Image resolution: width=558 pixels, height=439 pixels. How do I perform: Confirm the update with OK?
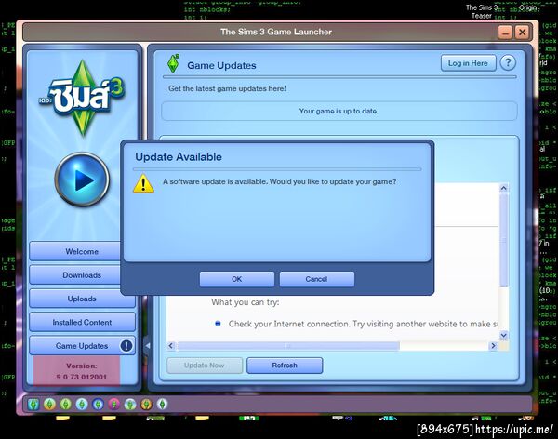point(236,279)
